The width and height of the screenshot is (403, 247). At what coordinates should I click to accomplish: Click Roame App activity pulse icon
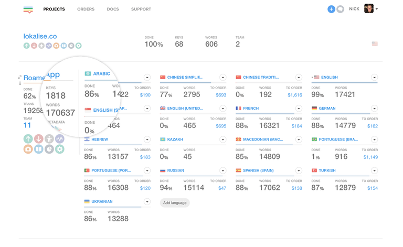(x=60, y=139)
